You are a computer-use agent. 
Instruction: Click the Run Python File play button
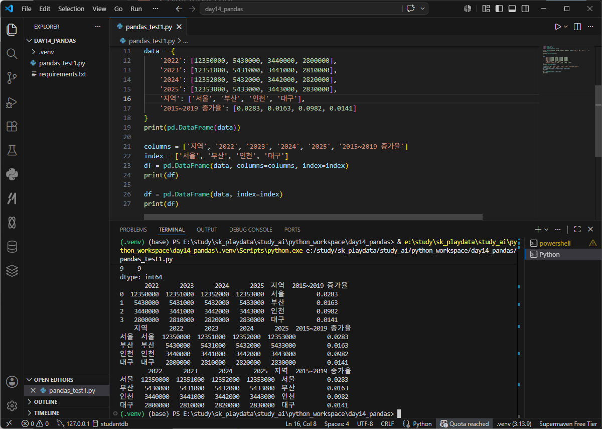(x=558, y=27)
